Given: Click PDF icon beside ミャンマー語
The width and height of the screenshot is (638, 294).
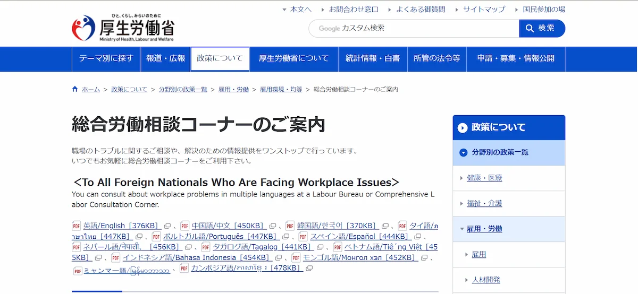Looking at the screenshot, I should pyautogui.click(x=78, y=271).
